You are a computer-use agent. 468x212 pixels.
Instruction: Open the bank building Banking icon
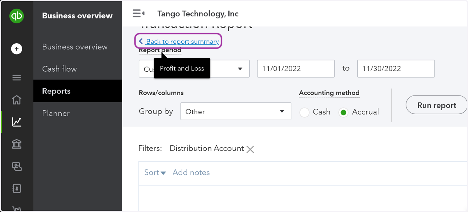[16, 144]
